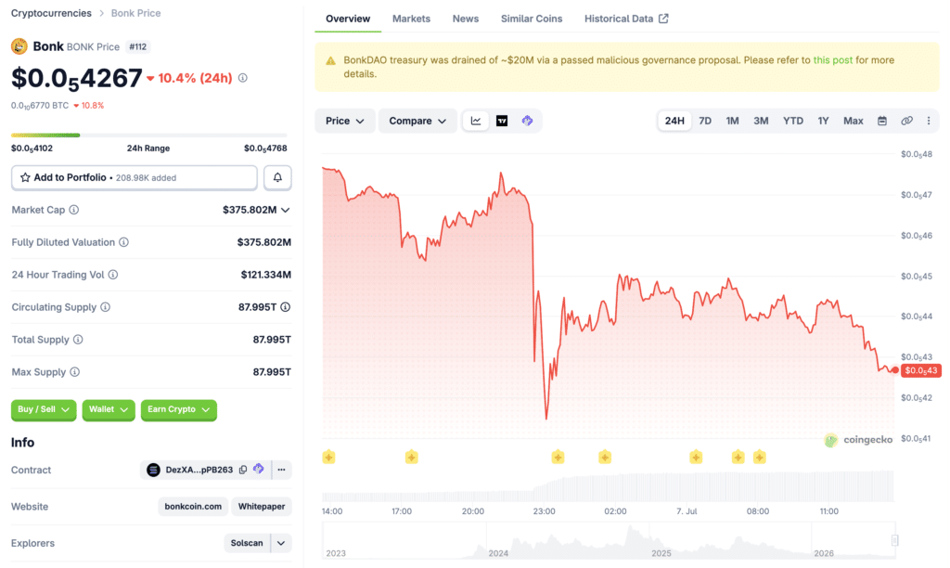Click Add to Portfolio button
The image size is (950, 568).
(135, 177)
